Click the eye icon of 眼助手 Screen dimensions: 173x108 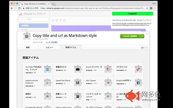coord(48,96)
